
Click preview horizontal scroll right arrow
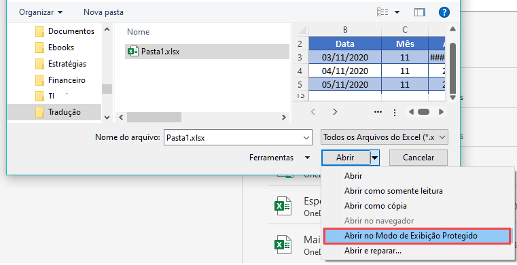click(x=441, y=112)
